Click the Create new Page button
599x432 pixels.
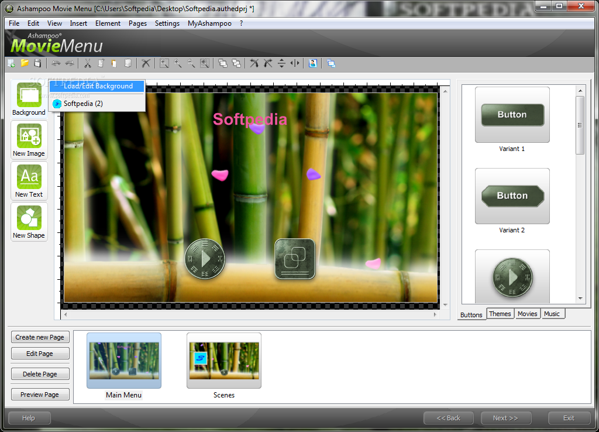[40, 337]
